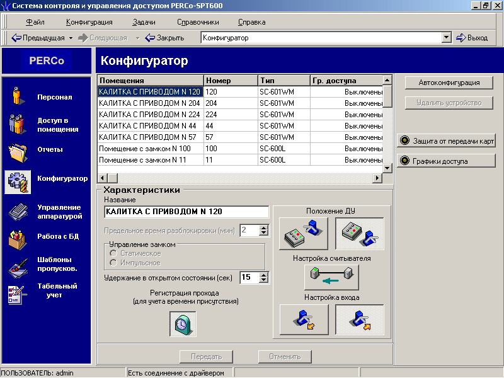504x378 pixels.
Task: Click the device table vertical scrollbar thumb
Action: [x=387, y=96]
